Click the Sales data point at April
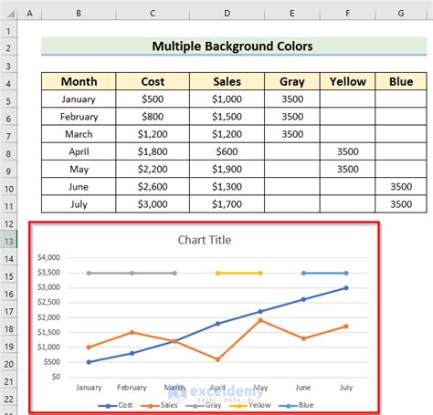433x415 pixels. pos(217,359)
